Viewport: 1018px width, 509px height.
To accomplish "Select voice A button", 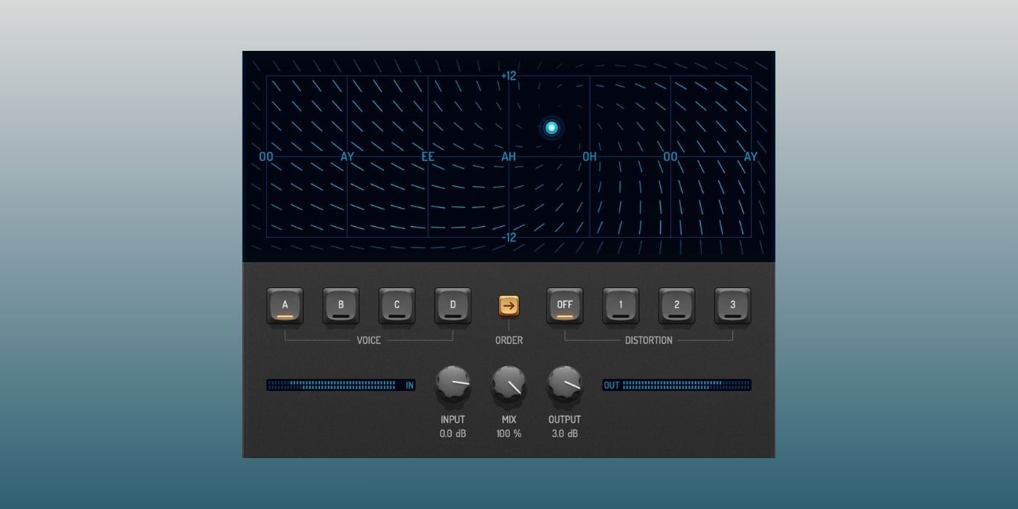I will click(285, 306).
